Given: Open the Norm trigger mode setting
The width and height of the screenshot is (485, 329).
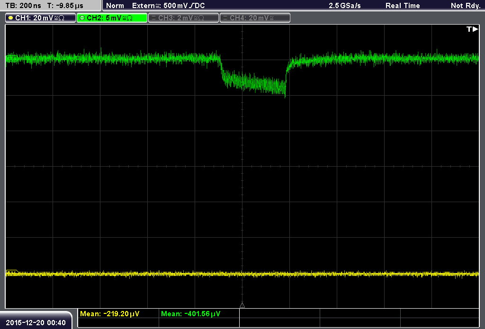Looking at the screenshot, I should pos(115,6).
